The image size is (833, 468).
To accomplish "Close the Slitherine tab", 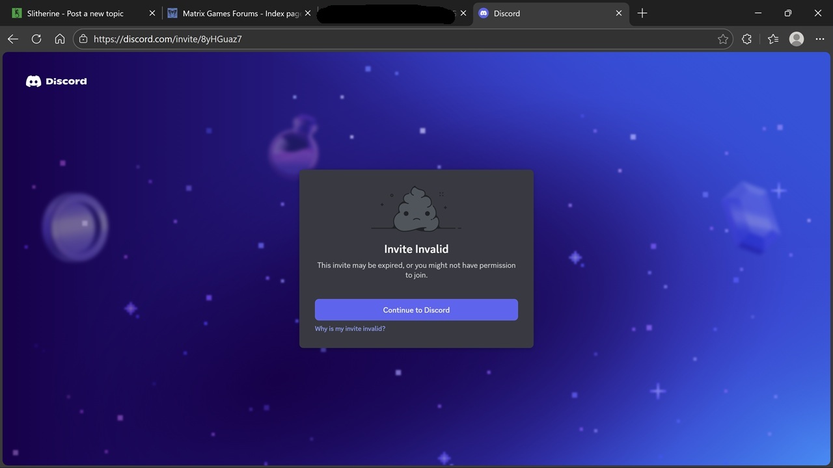I will click(x=152, y=13).
